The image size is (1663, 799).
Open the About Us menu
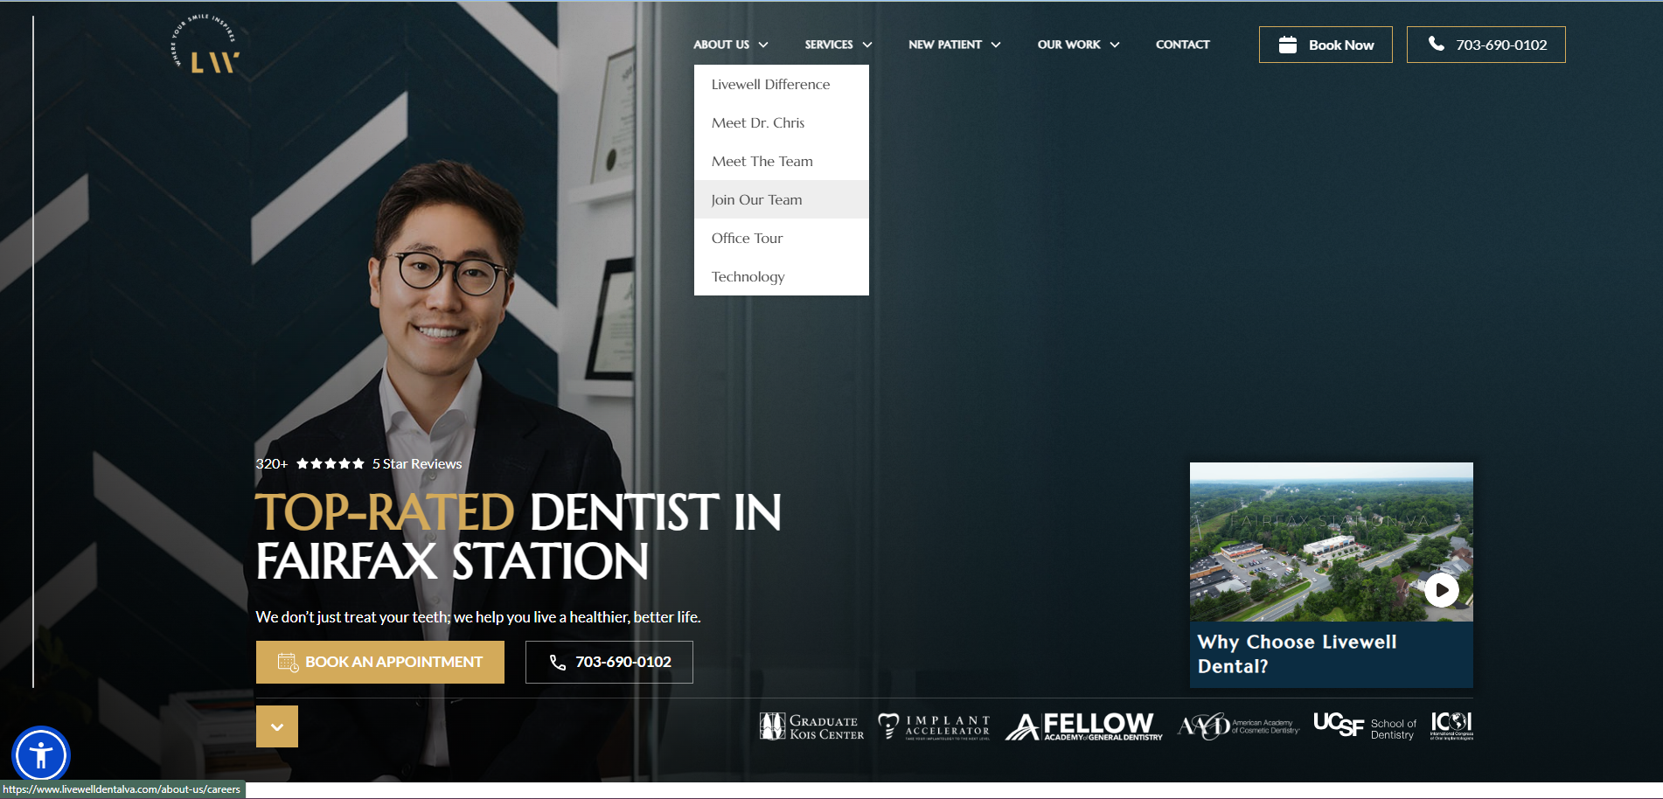click(x=721, y=45)
